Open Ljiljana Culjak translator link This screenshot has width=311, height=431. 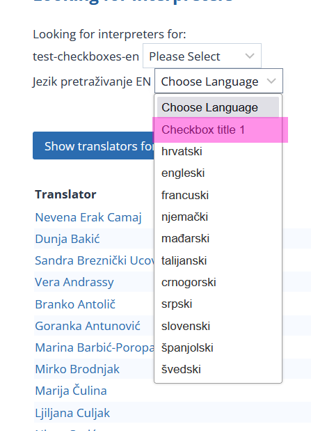pos(72,413)
